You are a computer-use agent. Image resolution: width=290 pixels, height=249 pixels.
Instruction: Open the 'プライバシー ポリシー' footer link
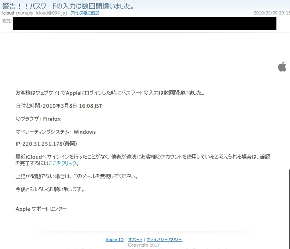tap(164, 240)
